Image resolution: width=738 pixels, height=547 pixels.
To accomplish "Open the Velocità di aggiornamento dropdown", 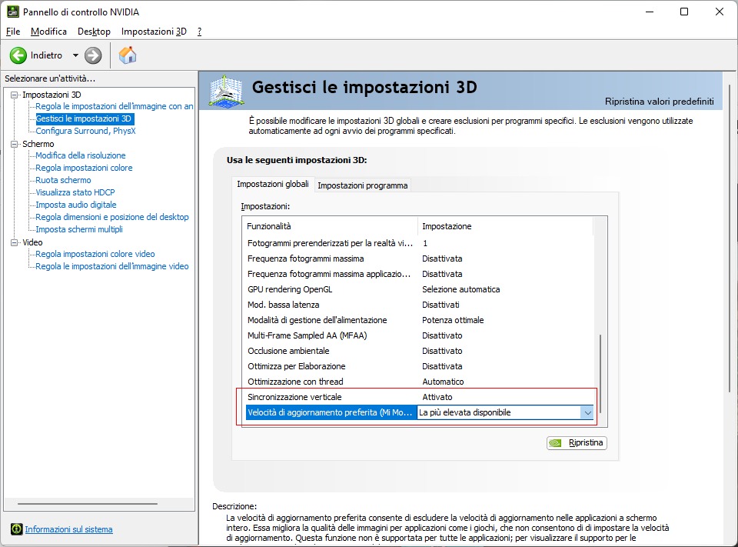I will (x=587, y=412).
